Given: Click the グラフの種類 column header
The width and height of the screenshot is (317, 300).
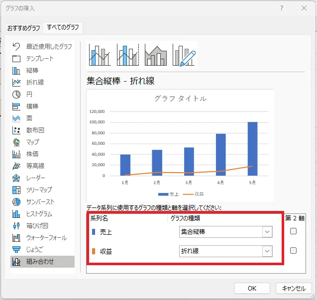Looking at the screenshot, I should coord(185,218).
